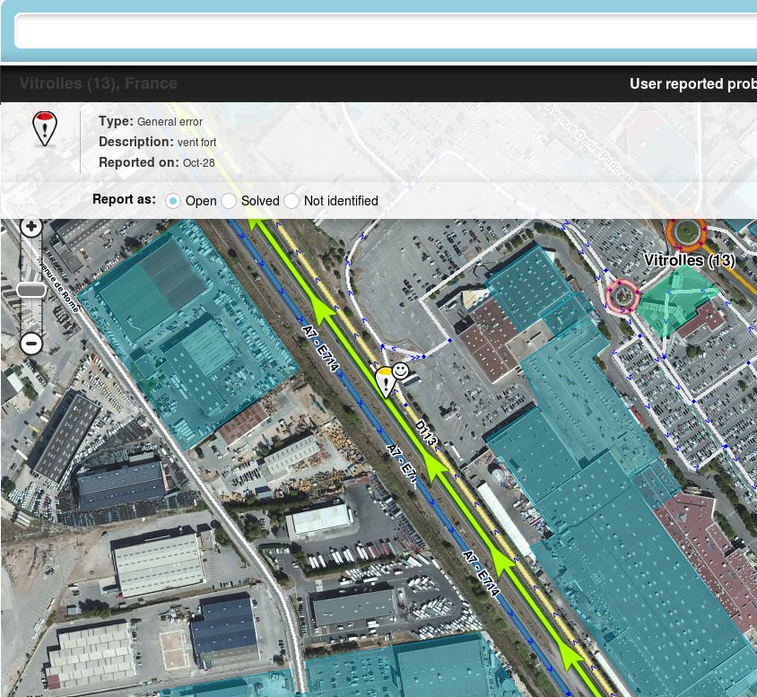Select the user report marker on the map
This screenshot has height=697, width=757.
[x=385, y=380]
